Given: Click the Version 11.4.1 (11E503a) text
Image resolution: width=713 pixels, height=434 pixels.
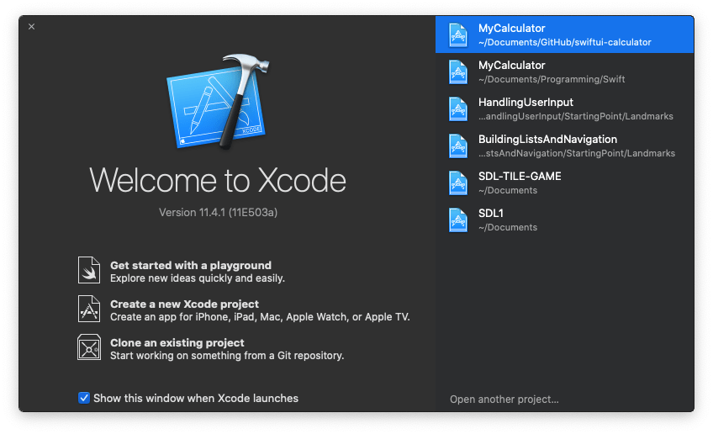Looking at the screenshot, I should tap(219, 212).
